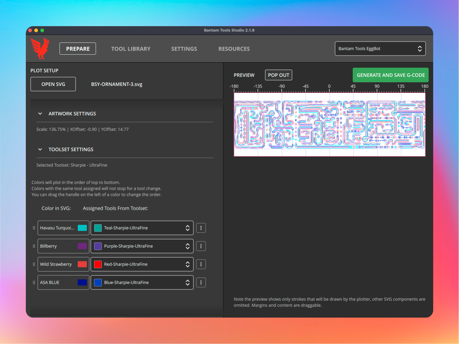The height and width of the screenshot is (344, 459).
Task: Click the Bantam Tools red rooster logo
Action: [x=40, y=48]
